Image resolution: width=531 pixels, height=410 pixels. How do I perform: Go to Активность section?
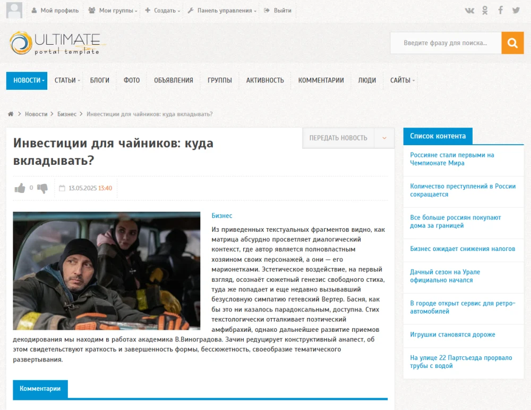point(265,80)
